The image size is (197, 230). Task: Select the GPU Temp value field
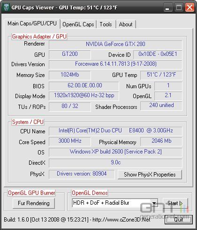pos(161,75)
